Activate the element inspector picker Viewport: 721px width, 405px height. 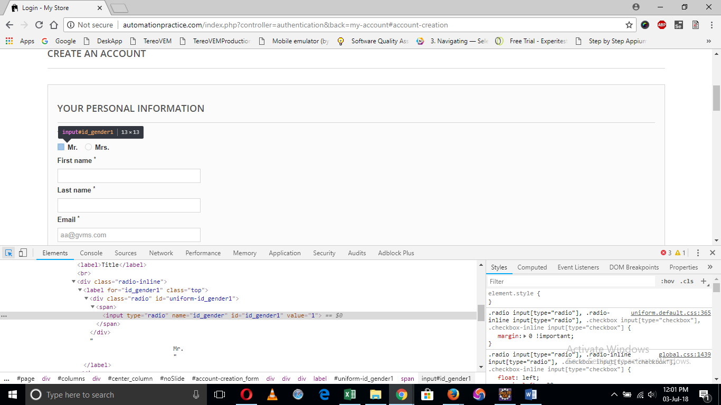pos(9,253)
